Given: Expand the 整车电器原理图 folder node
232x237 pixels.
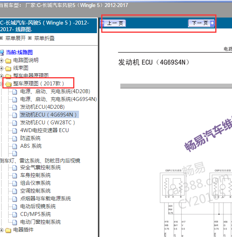Looking at the screenshot, I should (x=1, y=76).
